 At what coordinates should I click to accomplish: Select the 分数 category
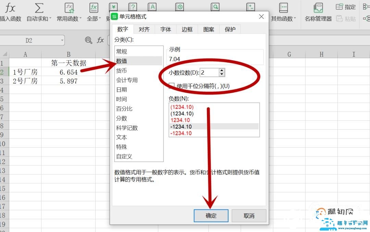tap(139, 118)
